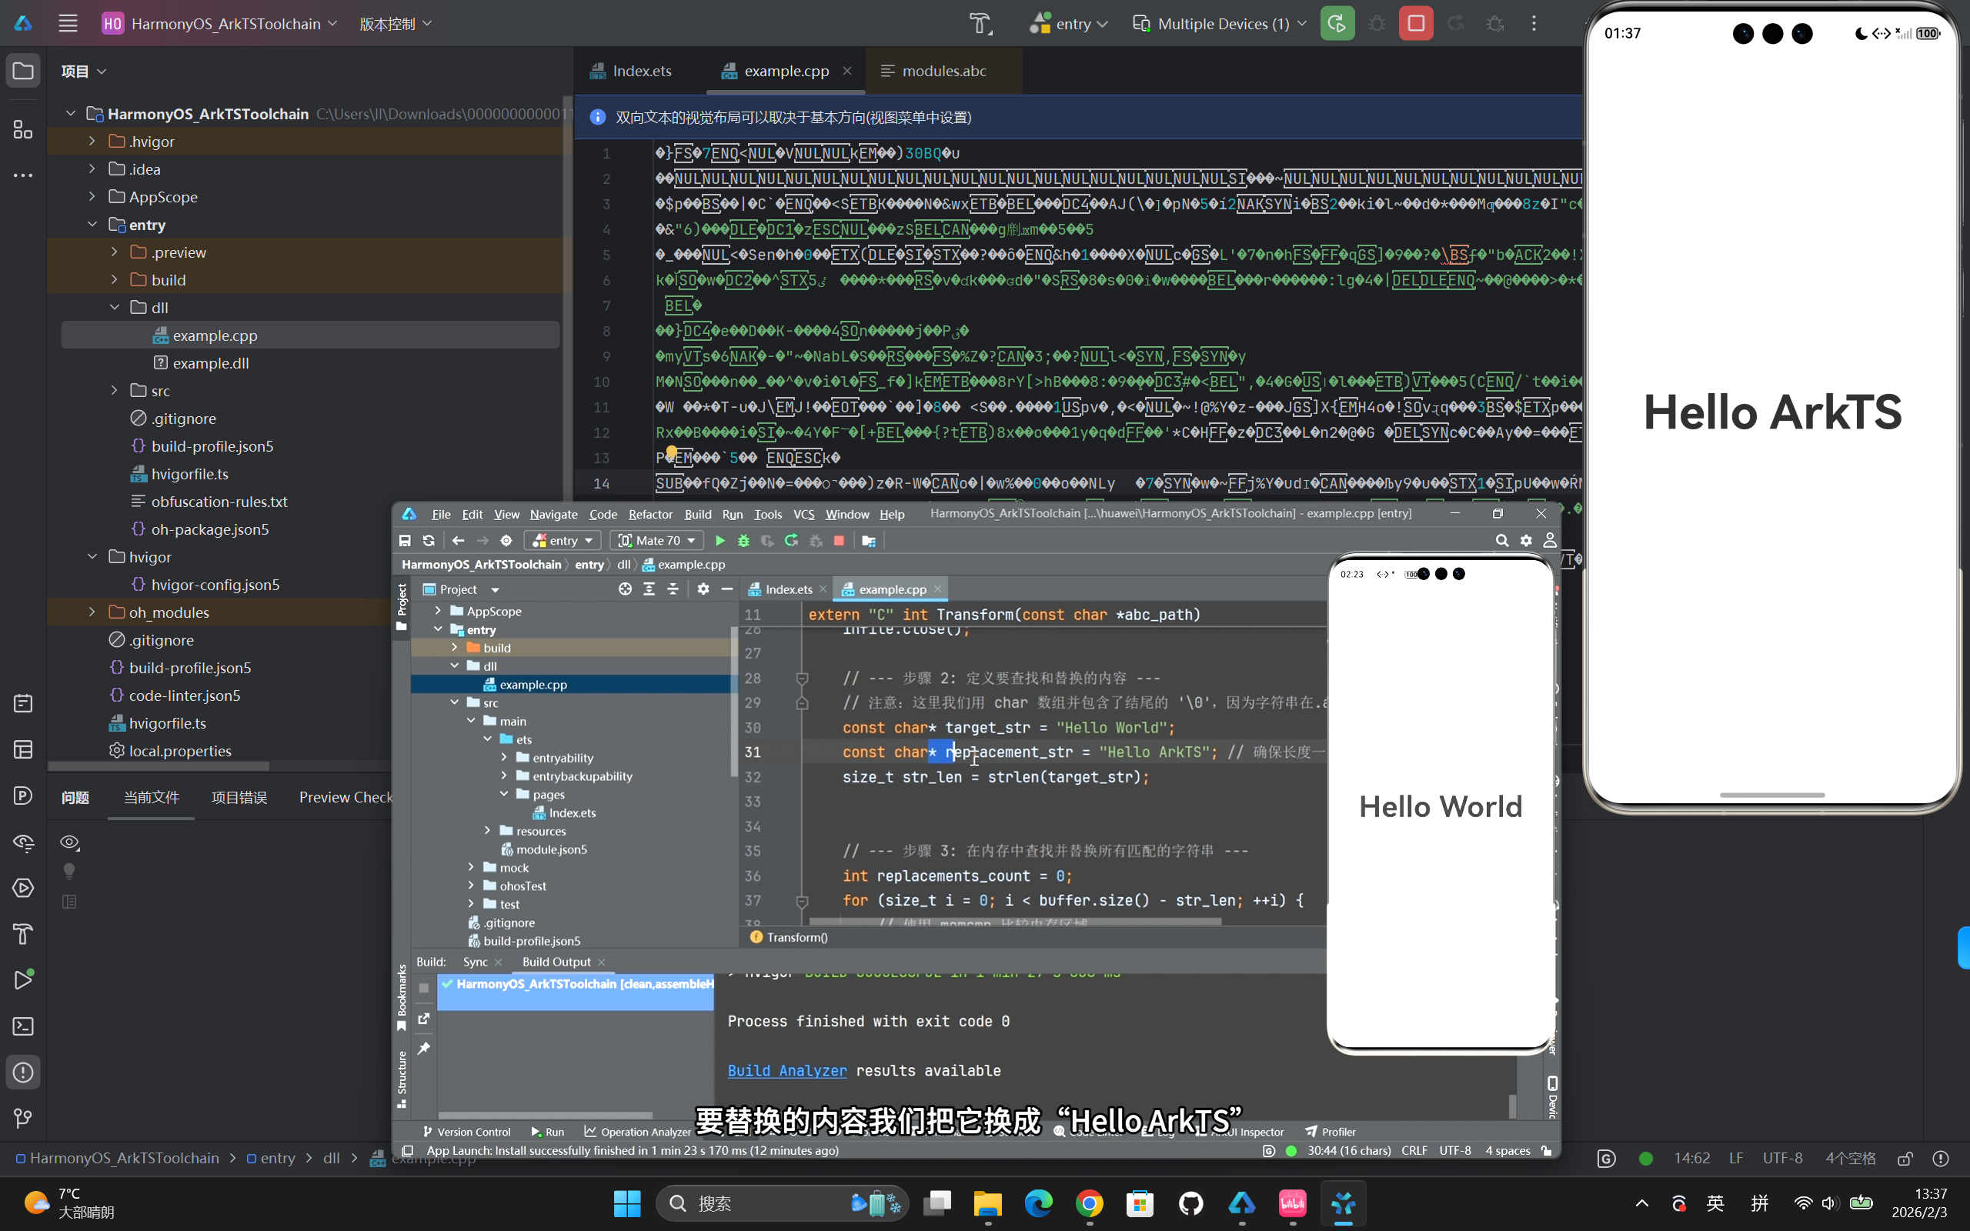Viewport: 1970px width, 1231px height.
Task: Toggle the read-only lock icon in status bar
Action: pyautogui.click(x=1905, y=1158)
